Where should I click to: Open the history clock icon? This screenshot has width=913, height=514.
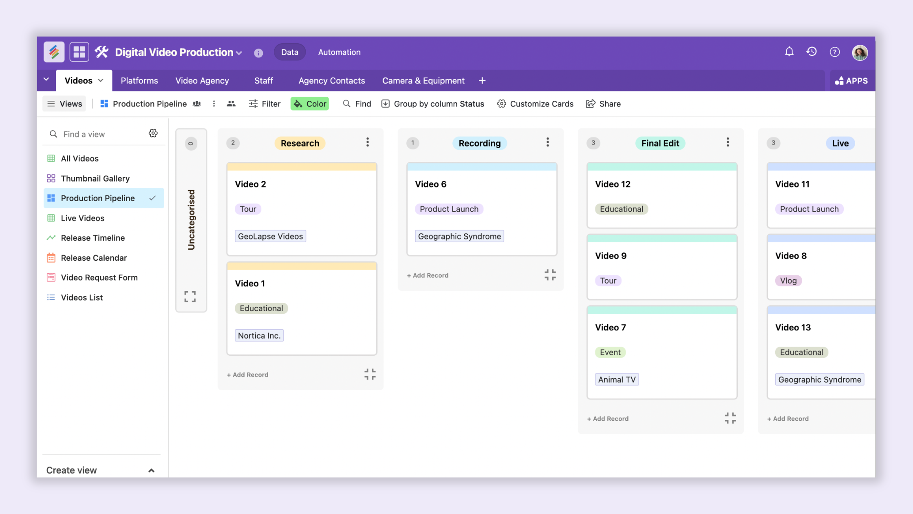coord(812,52)
